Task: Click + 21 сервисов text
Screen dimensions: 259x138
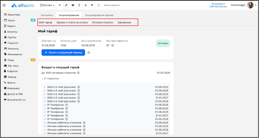Action: pos(50,79)
